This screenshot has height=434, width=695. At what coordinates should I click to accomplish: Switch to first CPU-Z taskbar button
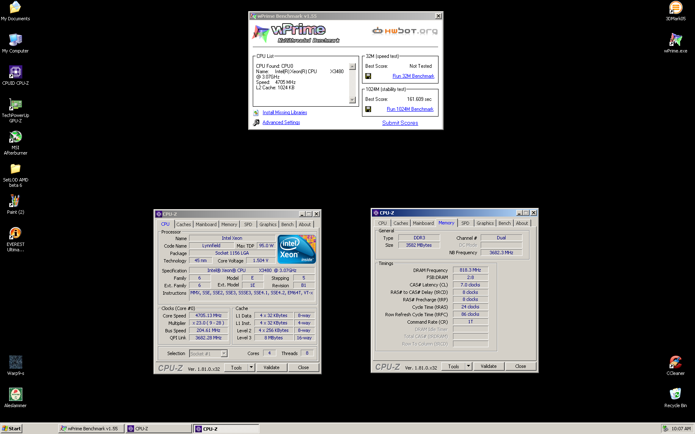click(x=159, y=429)
